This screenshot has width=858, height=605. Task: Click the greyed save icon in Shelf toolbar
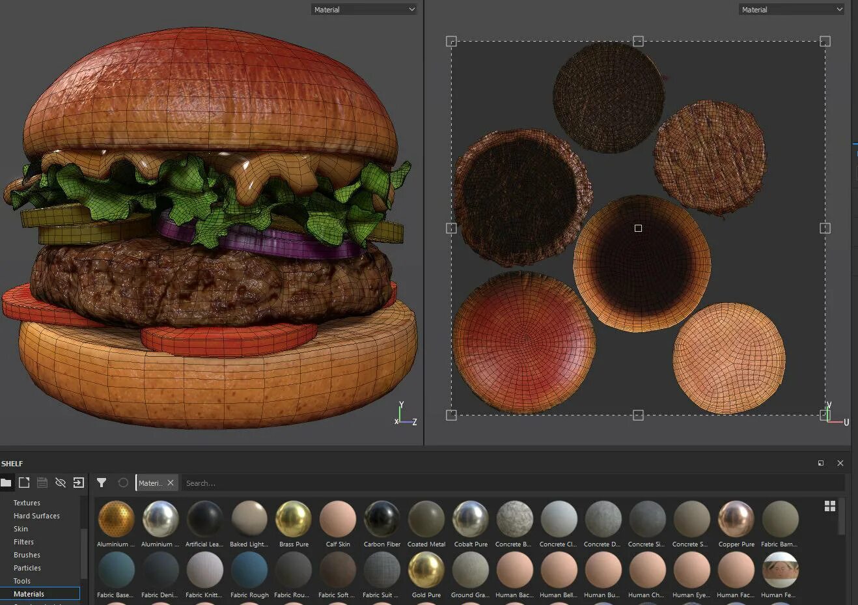click(42, 483)
